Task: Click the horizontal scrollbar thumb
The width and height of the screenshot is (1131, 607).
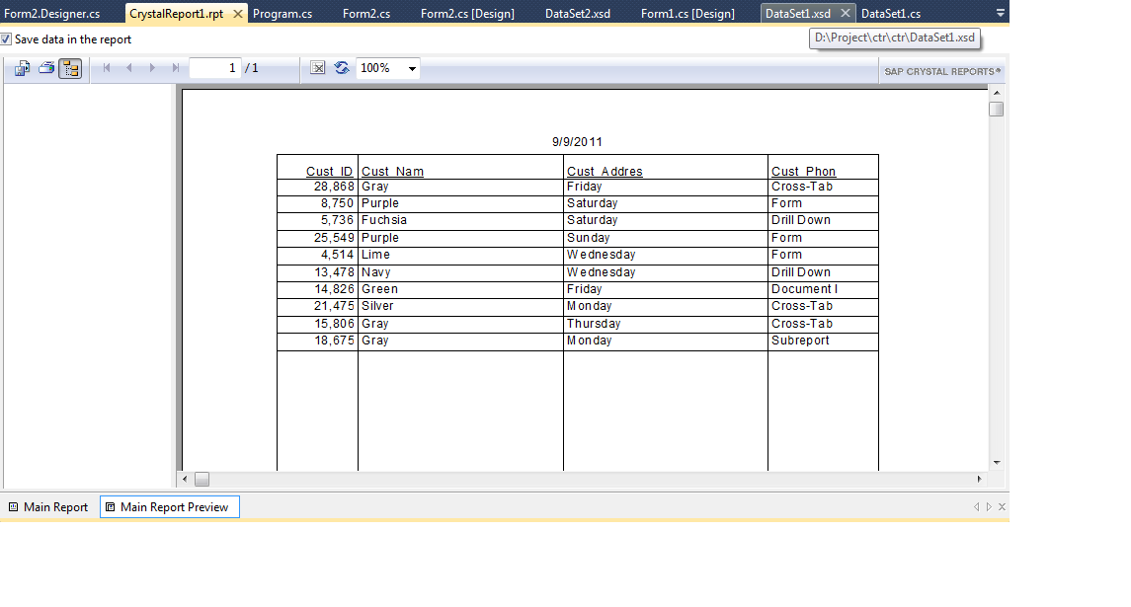Action: point(202,479)
